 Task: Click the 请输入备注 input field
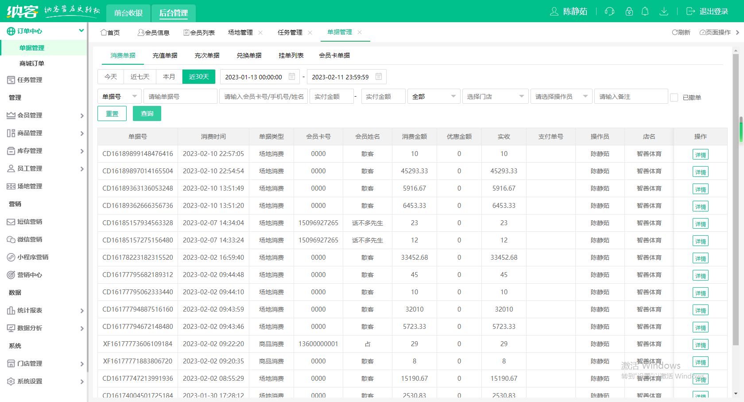click(631, 96)
